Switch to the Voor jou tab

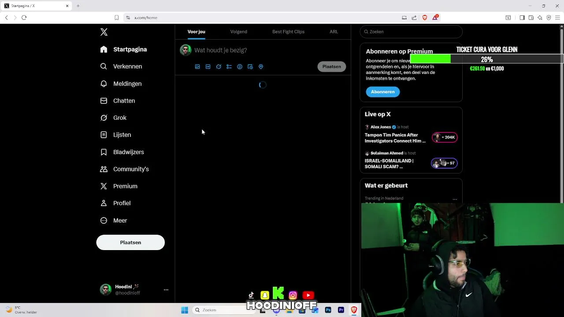196,32
